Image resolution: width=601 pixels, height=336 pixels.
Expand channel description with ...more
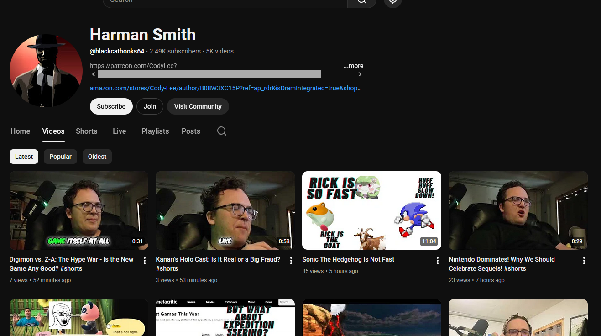coord(353,66)
